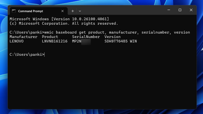Viewport: 203px width, 114px height.
Task: Click the Windows version text line
Action: click(59, 19)
